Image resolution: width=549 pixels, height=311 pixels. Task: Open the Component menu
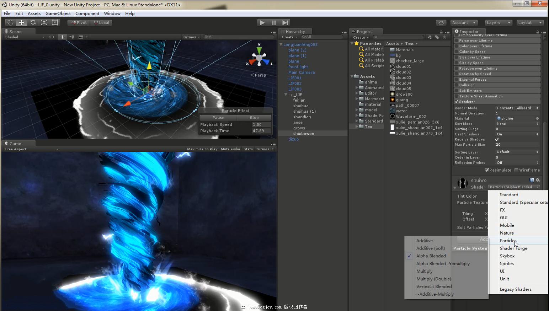point(87,14)
